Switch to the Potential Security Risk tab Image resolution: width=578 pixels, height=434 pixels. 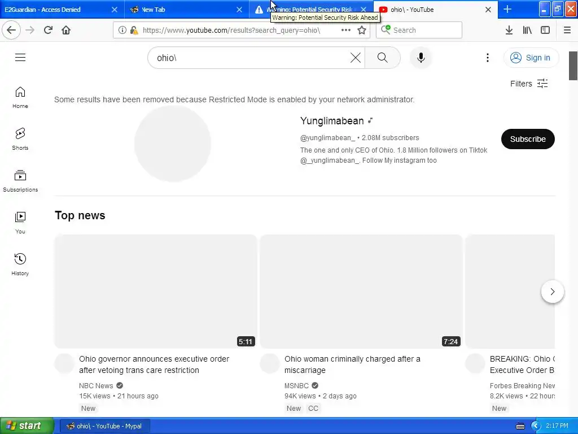[x=310, y=10]
